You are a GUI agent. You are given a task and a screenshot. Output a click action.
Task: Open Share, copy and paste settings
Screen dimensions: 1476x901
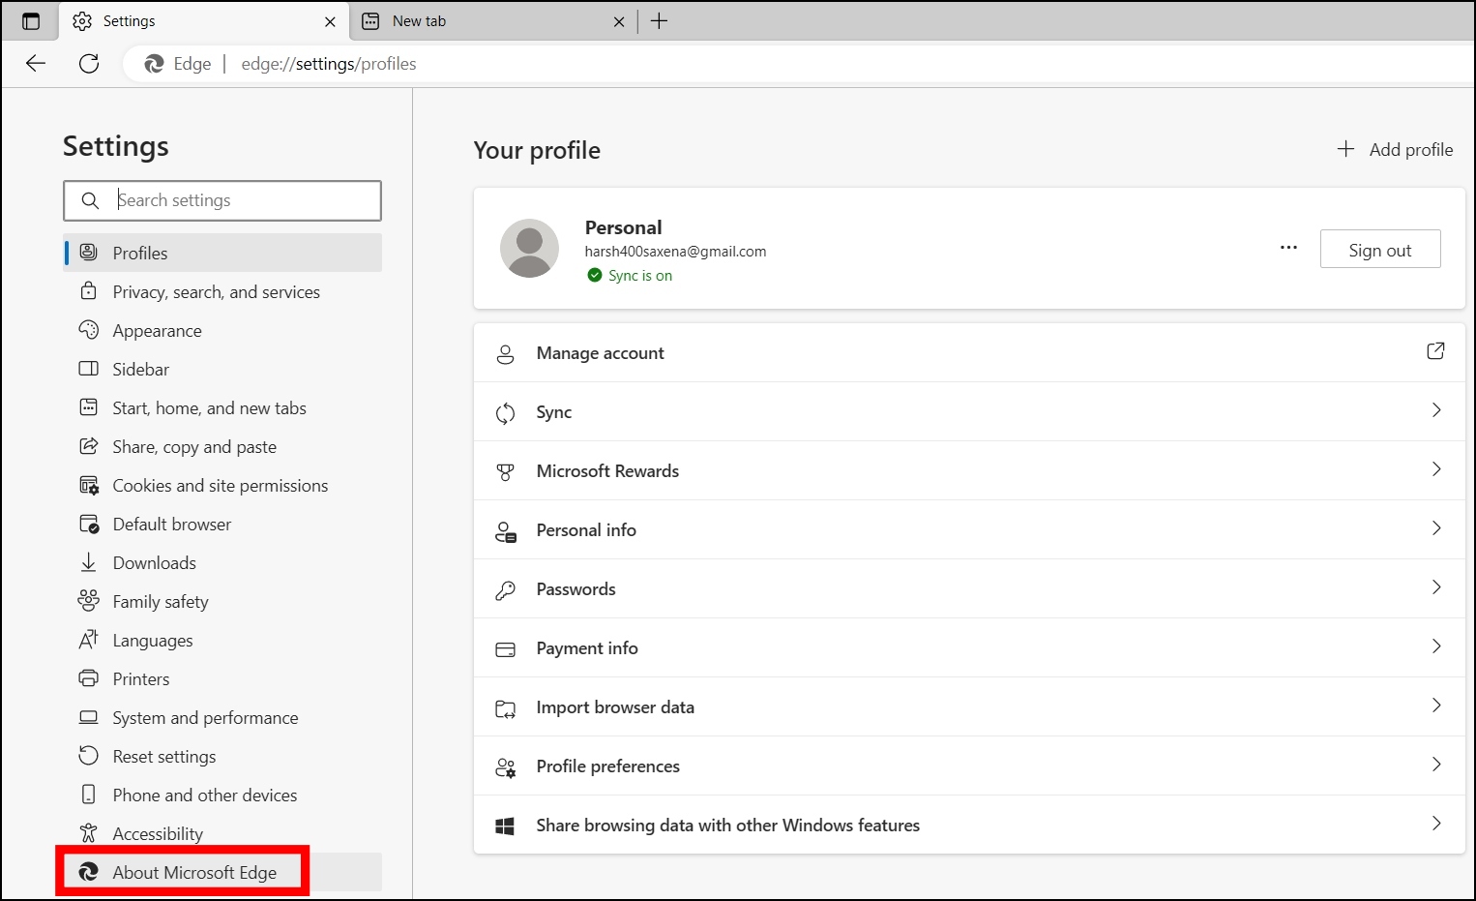click(x=222, y=446)
